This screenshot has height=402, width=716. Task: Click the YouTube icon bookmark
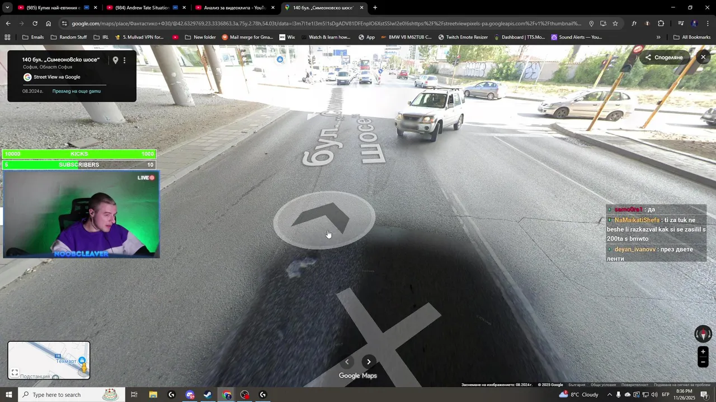click(175, 37)
